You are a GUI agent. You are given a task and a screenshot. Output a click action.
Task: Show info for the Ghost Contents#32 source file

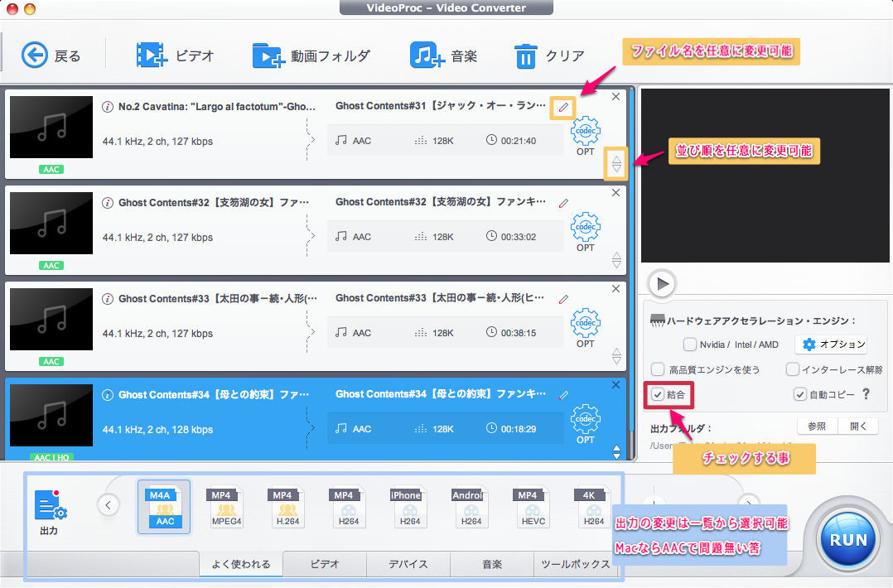tap(107, 203)
